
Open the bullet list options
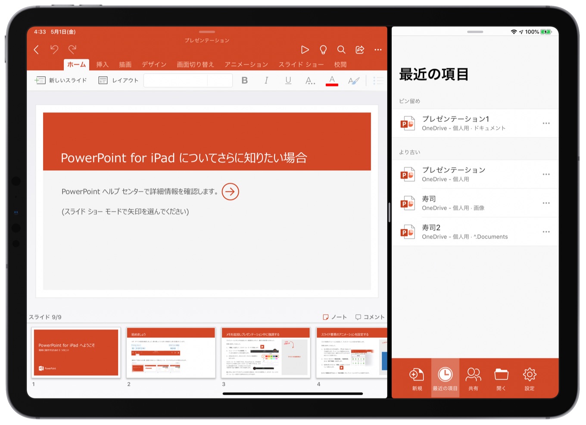click(378, 80)
